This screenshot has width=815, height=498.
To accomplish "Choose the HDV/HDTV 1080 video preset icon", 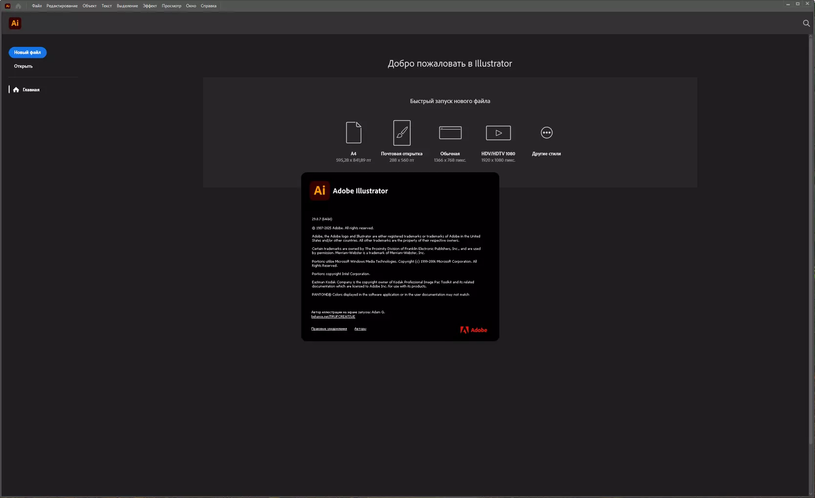I will [x=498, y=133].
